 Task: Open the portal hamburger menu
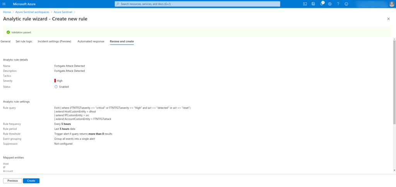click(x=4, y=4)
